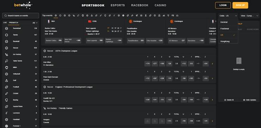The width and height of the screenshot is (261, 128).
Task: Click the SIGN UP button
Action: [240, 5]
